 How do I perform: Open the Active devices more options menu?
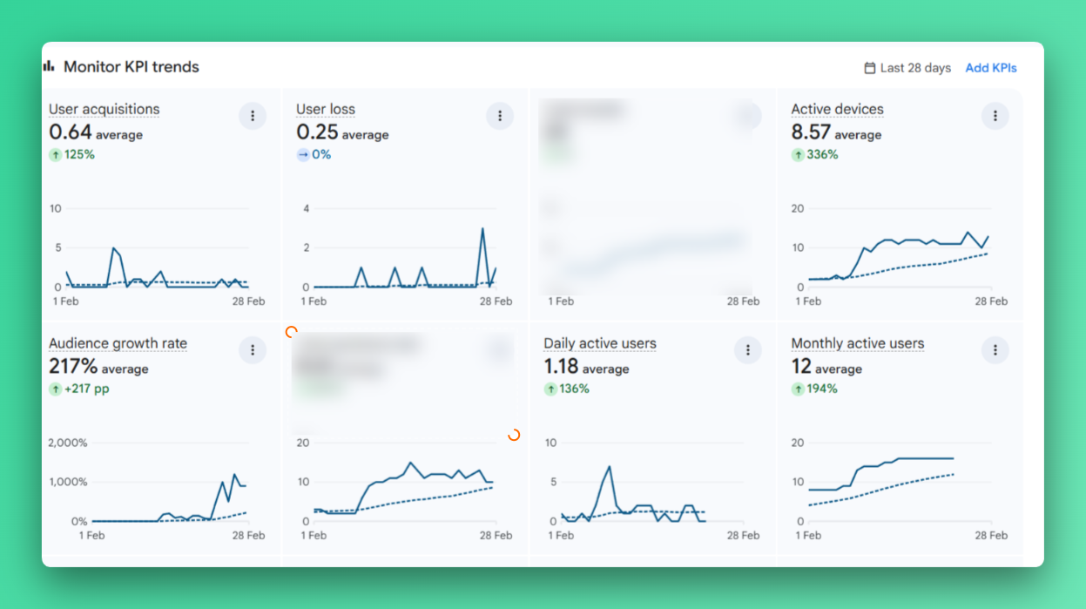pyautogui.click(x=995, y=116)
